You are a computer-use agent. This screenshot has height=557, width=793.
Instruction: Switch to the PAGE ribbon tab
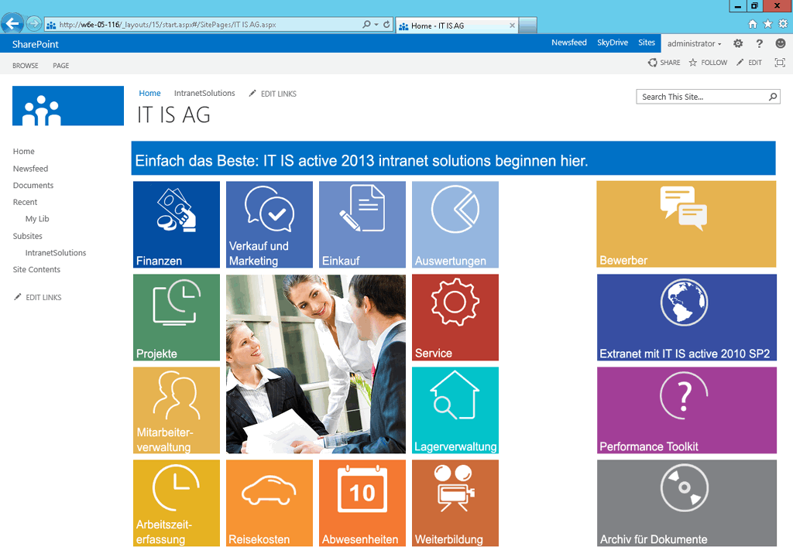(61, 66)
